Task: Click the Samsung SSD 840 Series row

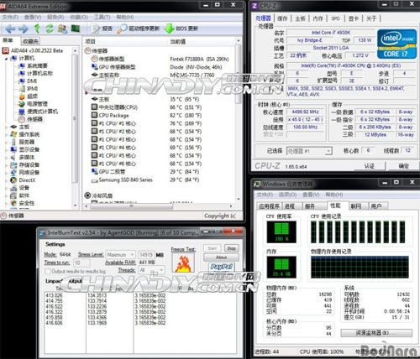Action: pos(145,179)
